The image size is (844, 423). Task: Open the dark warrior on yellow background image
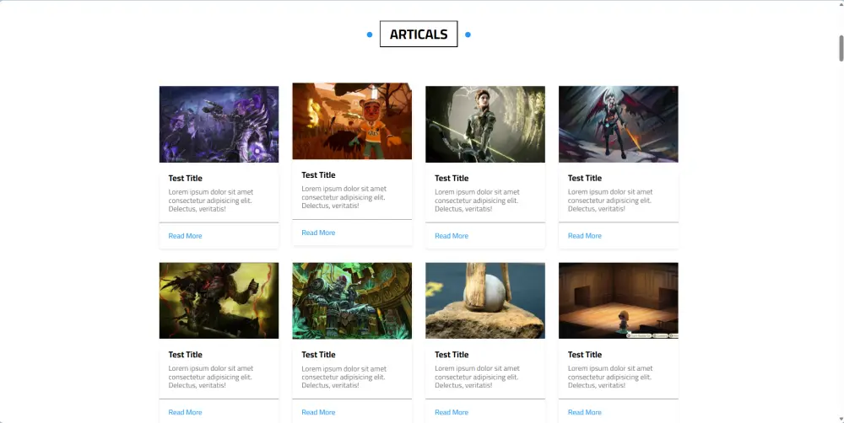click(x=219, y=301)
